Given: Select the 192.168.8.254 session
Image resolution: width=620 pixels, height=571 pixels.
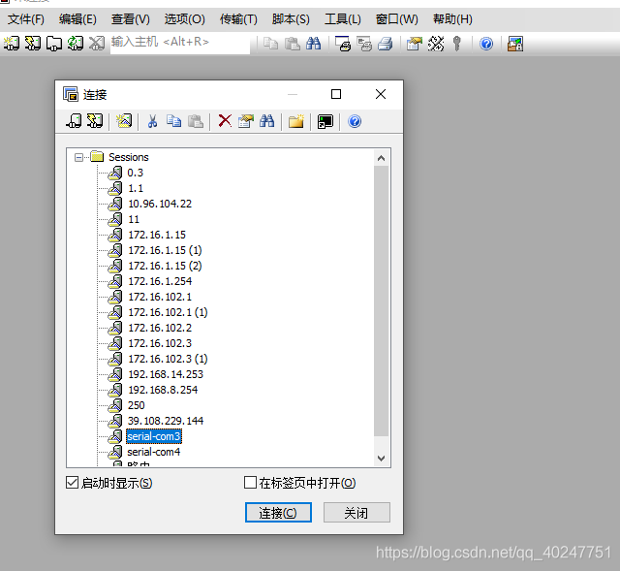Looking at the screenshot, I should (x=163, y=390).
